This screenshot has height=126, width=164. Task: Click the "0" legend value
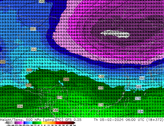tap(42, 125)
